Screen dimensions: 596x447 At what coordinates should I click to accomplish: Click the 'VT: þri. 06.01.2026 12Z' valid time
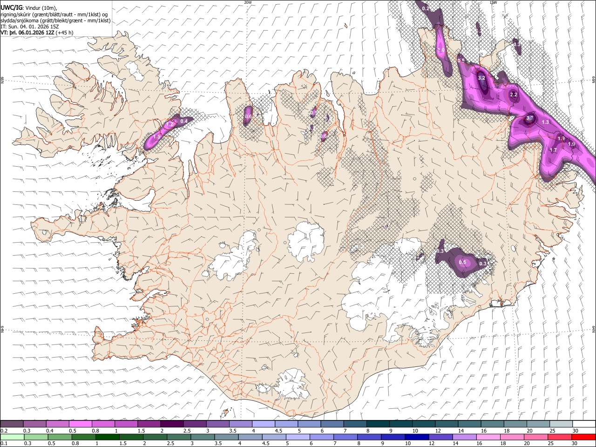point(27,33)
